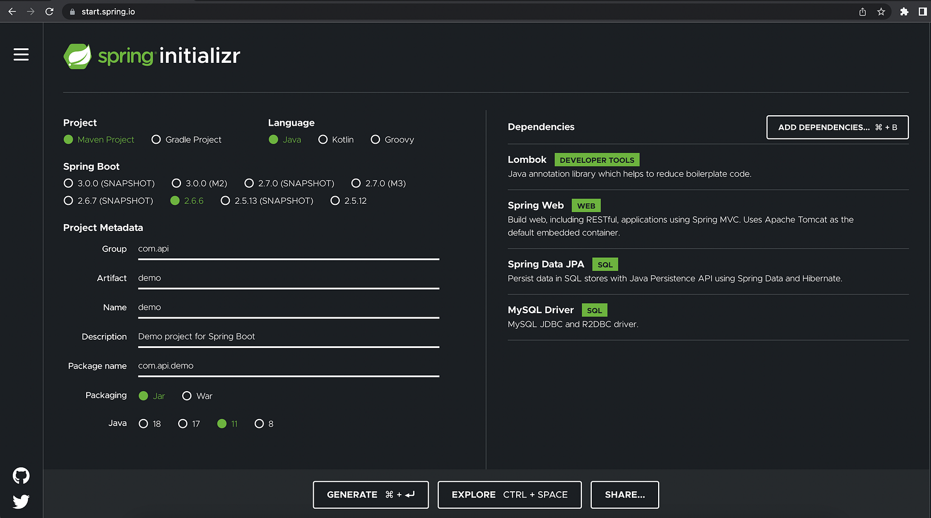Choose Kotlin as the language
The image size is (931, 518).
pyautogui.click(x=336, y=140)
